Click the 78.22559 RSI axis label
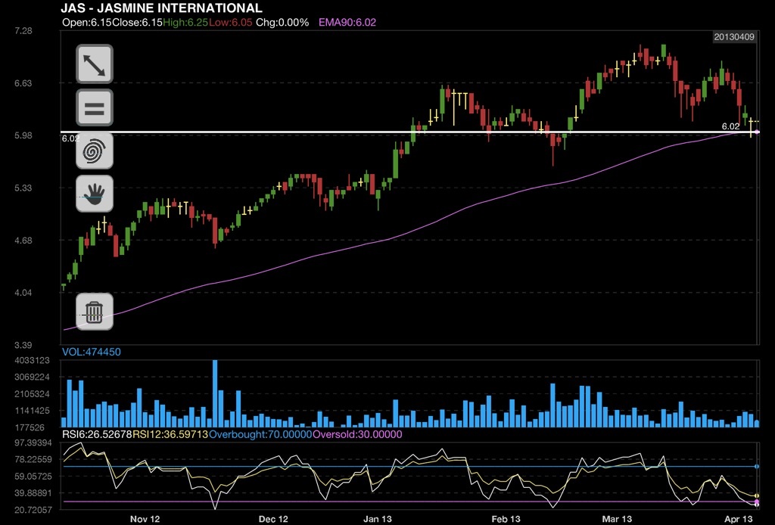 [x=33, y=459]
